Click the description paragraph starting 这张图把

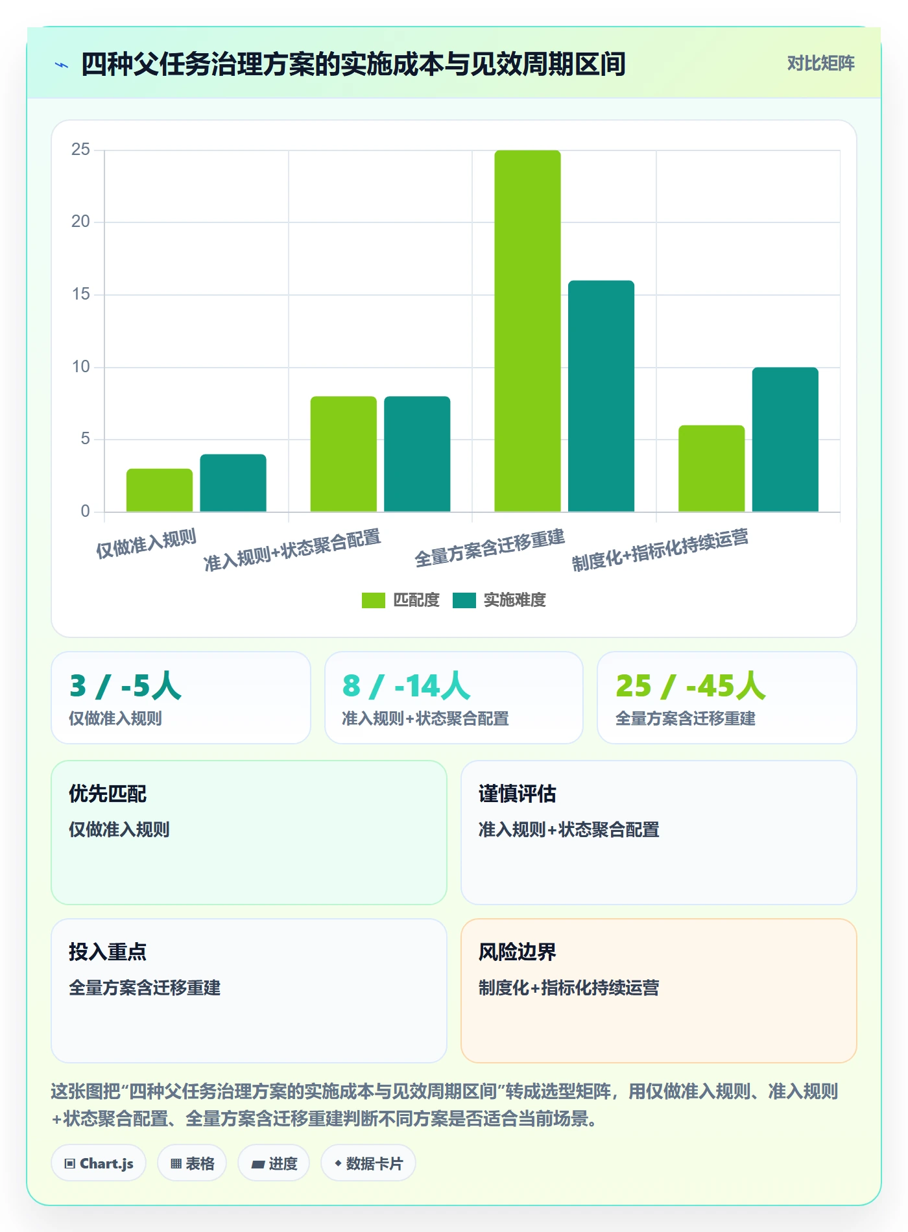(x=445, y=1105)
